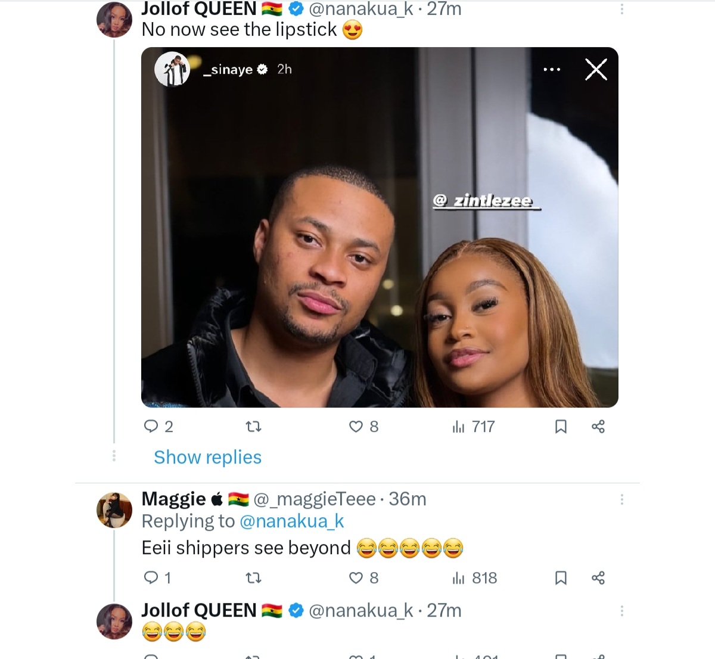Open Maggie's profile avatar
715x659 pixels.
click(x=114, y=510)
